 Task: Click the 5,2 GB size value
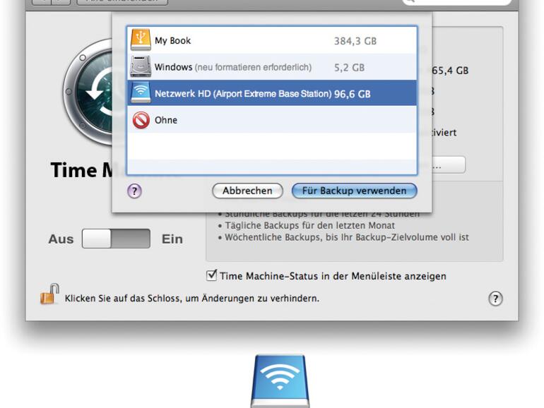(x=349, y=67)
